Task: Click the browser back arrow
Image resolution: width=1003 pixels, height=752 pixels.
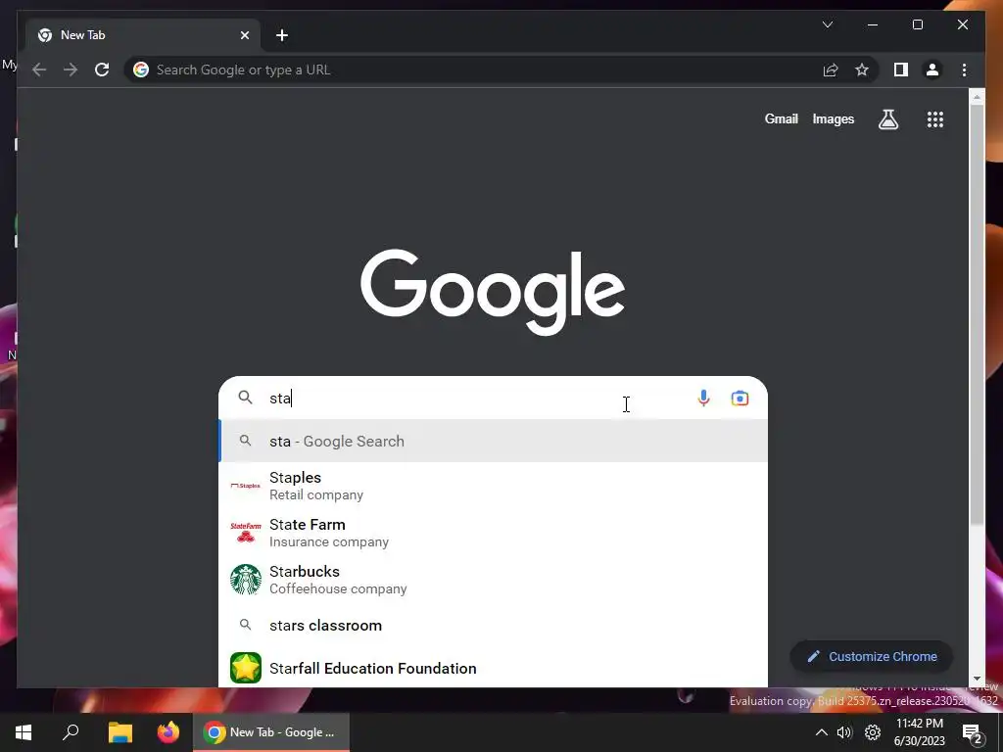Action: (x=39, y=70)
